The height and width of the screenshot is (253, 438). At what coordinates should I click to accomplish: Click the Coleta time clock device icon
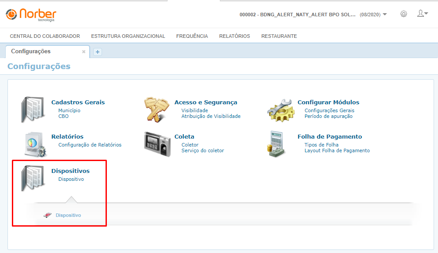[157, 144]
